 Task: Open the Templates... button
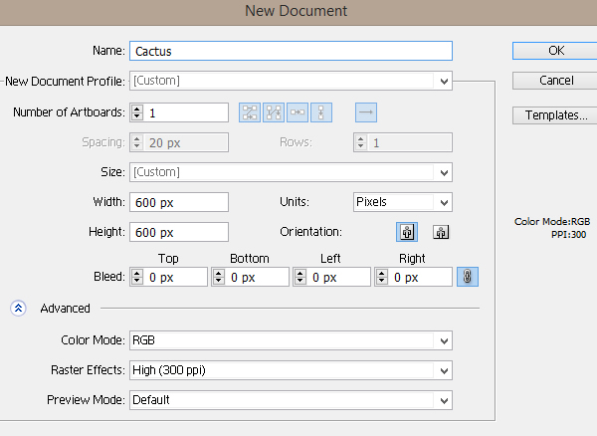coord(555,115)
